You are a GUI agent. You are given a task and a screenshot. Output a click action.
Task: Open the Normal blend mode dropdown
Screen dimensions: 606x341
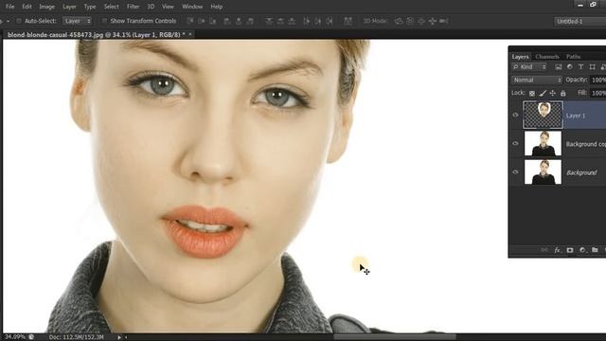click(537, 80)
